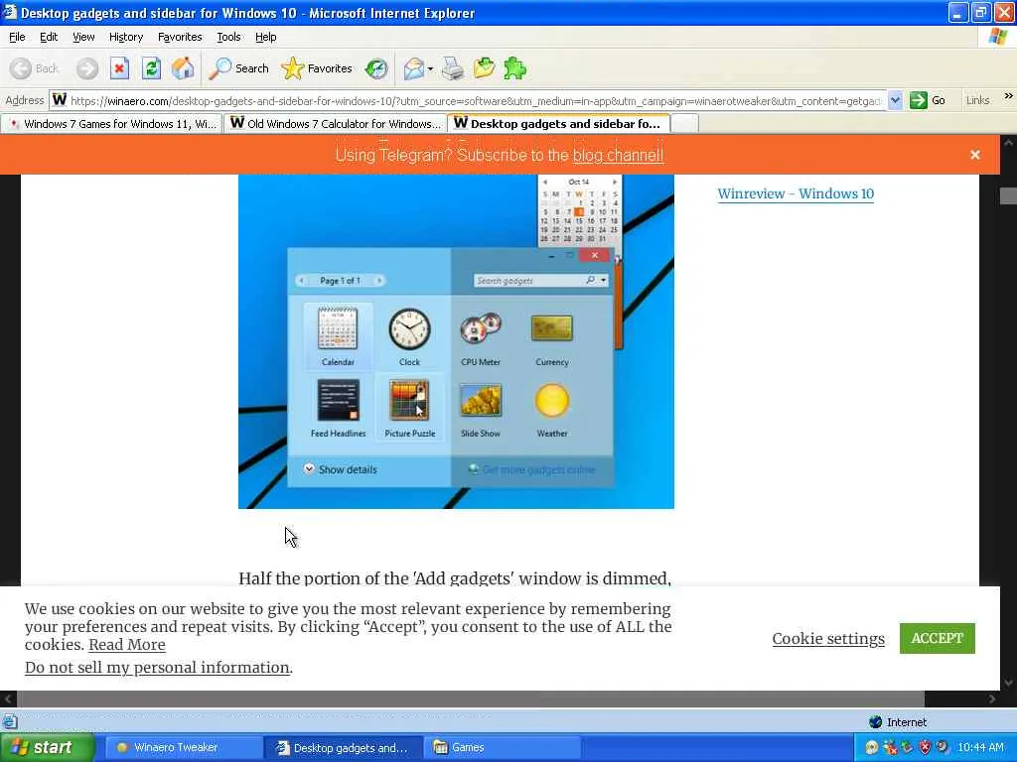Viewport: 1017px width, 762px height.
Task: Click the green Go button
Action: [x=929, y=100]
